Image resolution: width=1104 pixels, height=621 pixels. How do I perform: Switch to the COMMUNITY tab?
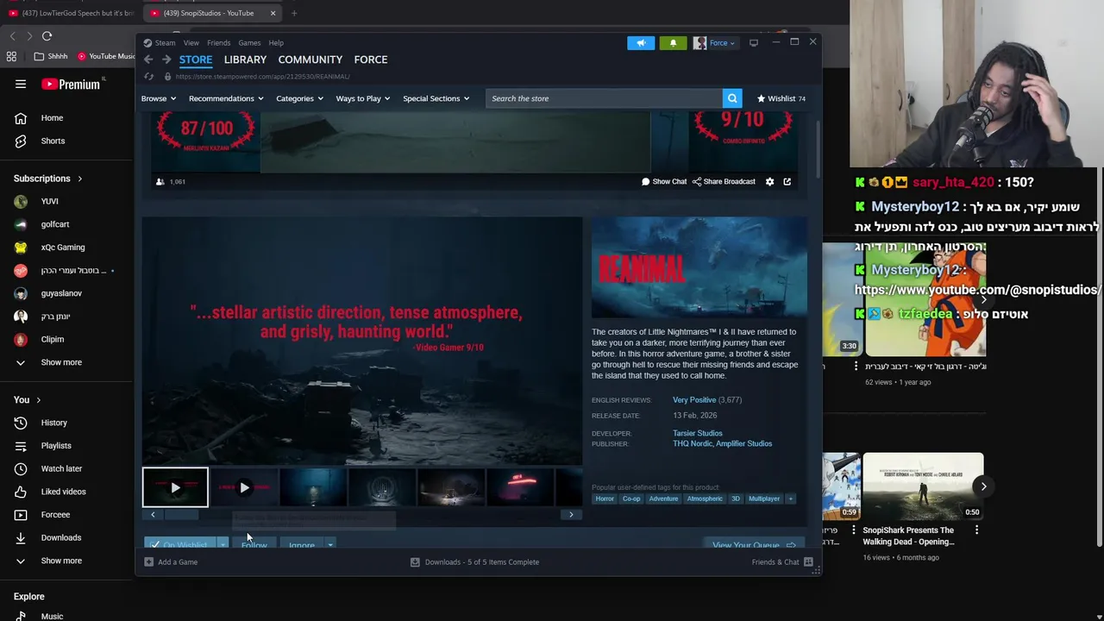[310, 60]
